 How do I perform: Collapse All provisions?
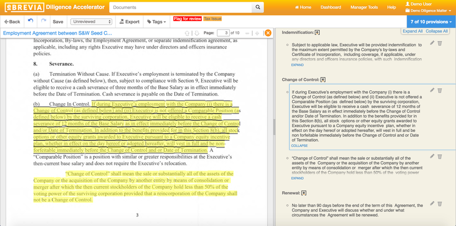point(437,31)
